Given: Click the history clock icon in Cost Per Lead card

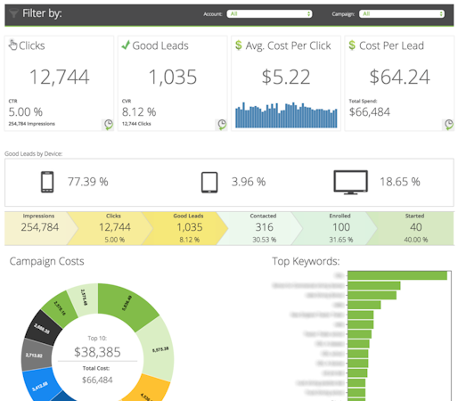Looking at the screenshot, I should [x=449, y=125].
